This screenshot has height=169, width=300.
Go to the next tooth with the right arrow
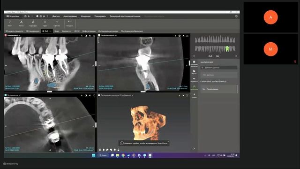(236, 56)
